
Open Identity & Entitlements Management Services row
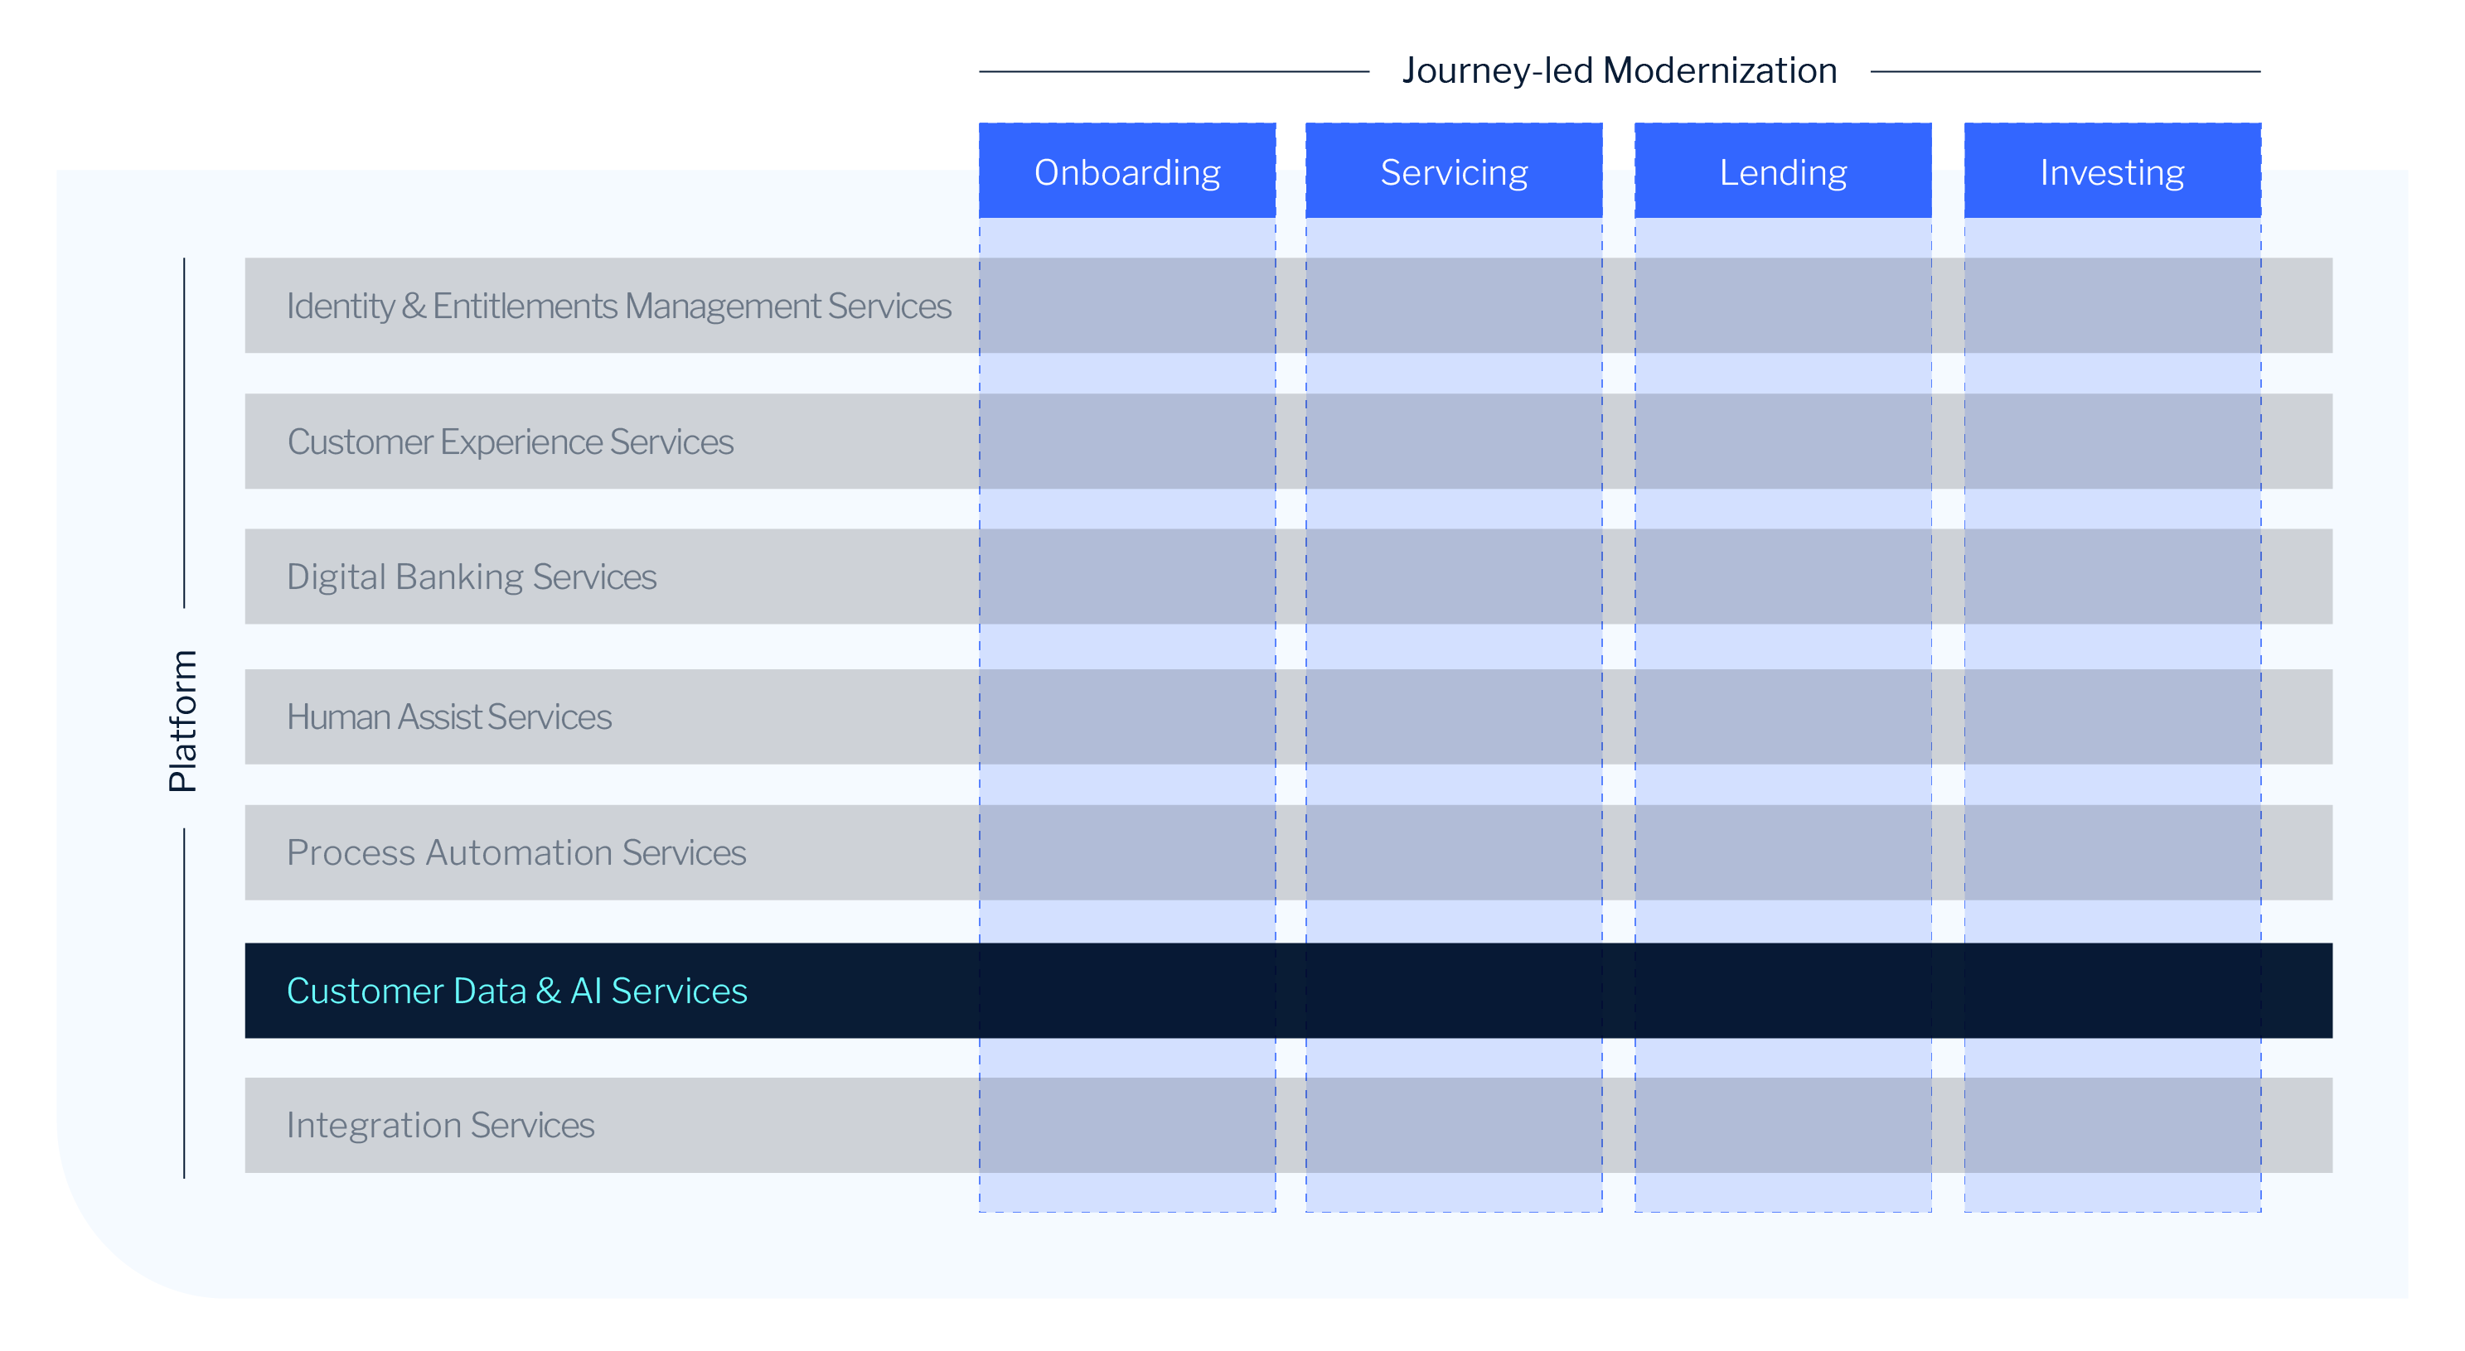click(x=1288, y=306)
